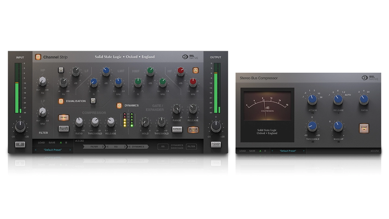Click the compressor RATIO knob
389x219 pixels.
79,122
